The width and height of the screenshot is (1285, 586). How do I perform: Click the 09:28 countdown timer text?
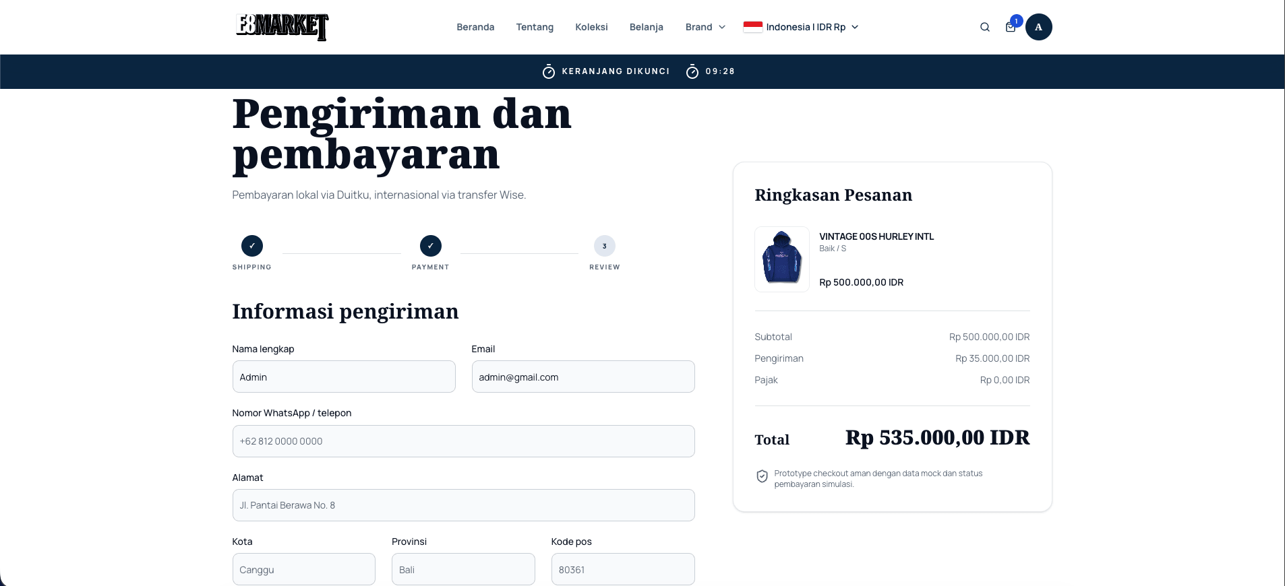[x=720, y=71]
